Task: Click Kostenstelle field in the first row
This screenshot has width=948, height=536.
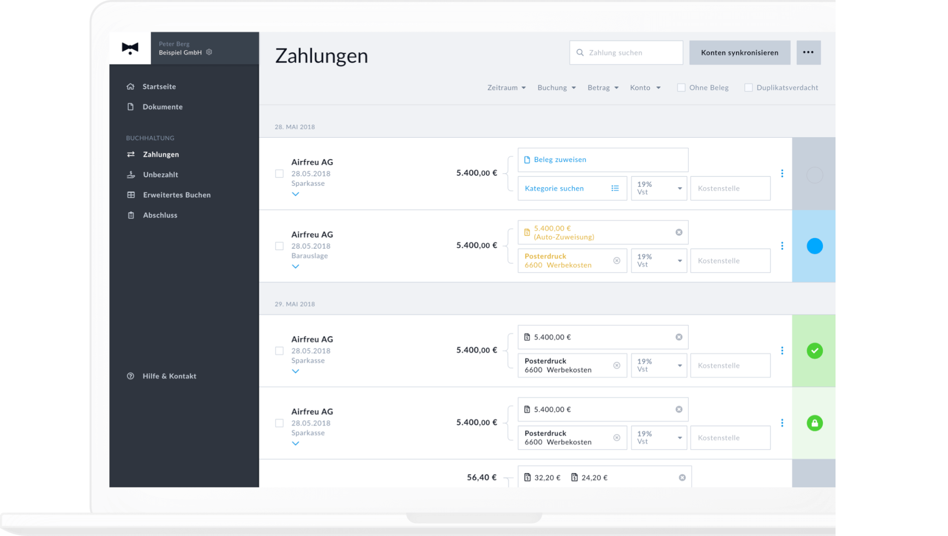Action: (730, 188)
